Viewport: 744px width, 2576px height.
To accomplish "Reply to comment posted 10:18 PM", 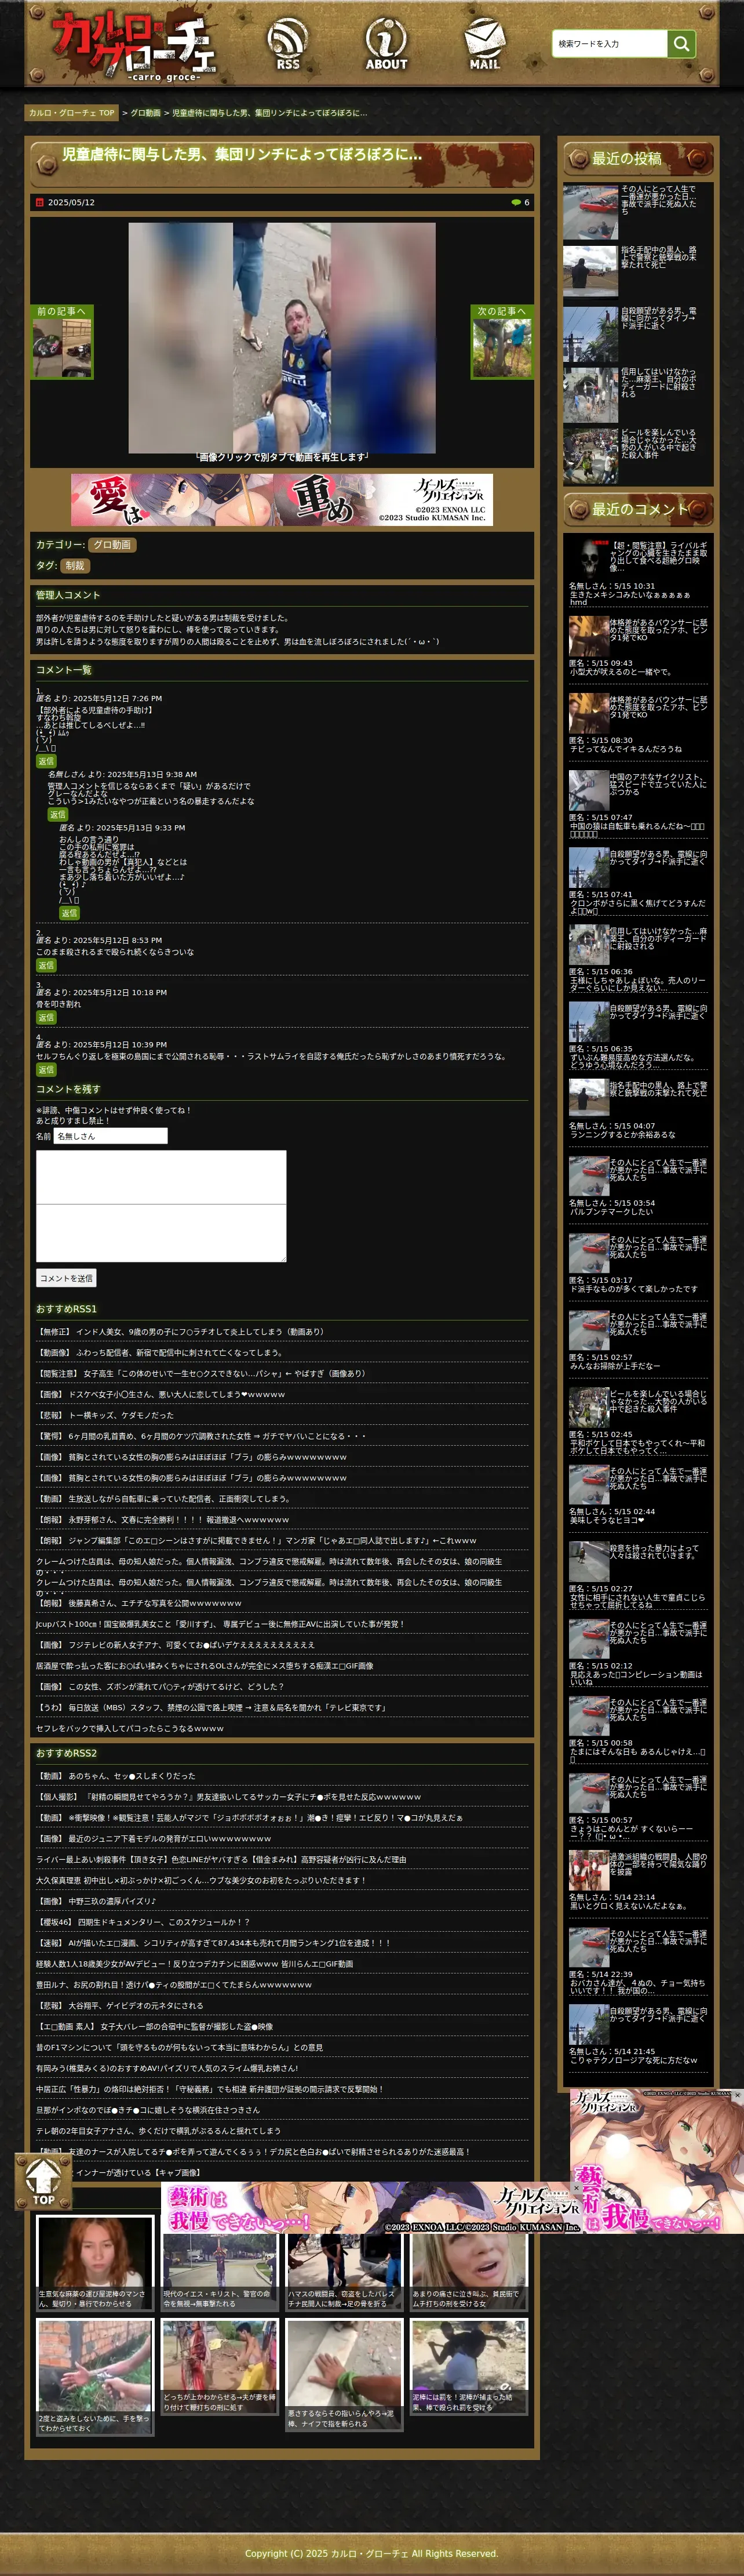I will point(46,1018).
